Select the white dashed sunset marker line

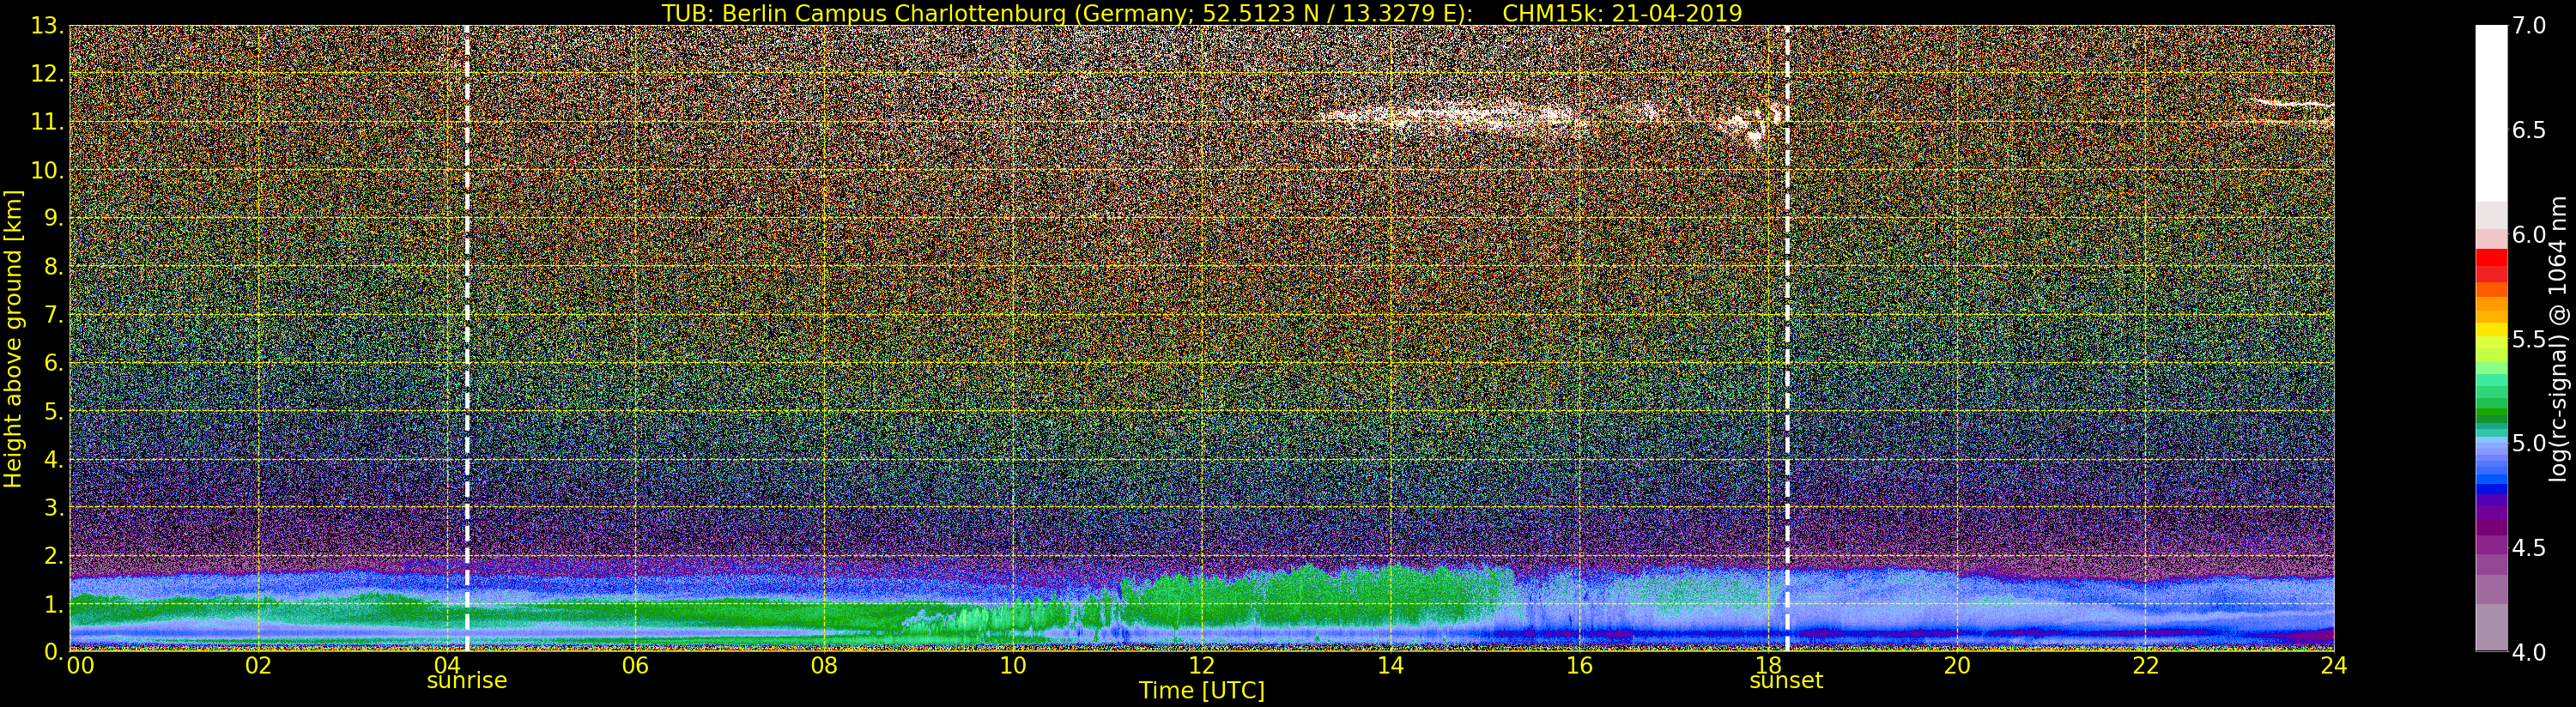pos(1787,338)
